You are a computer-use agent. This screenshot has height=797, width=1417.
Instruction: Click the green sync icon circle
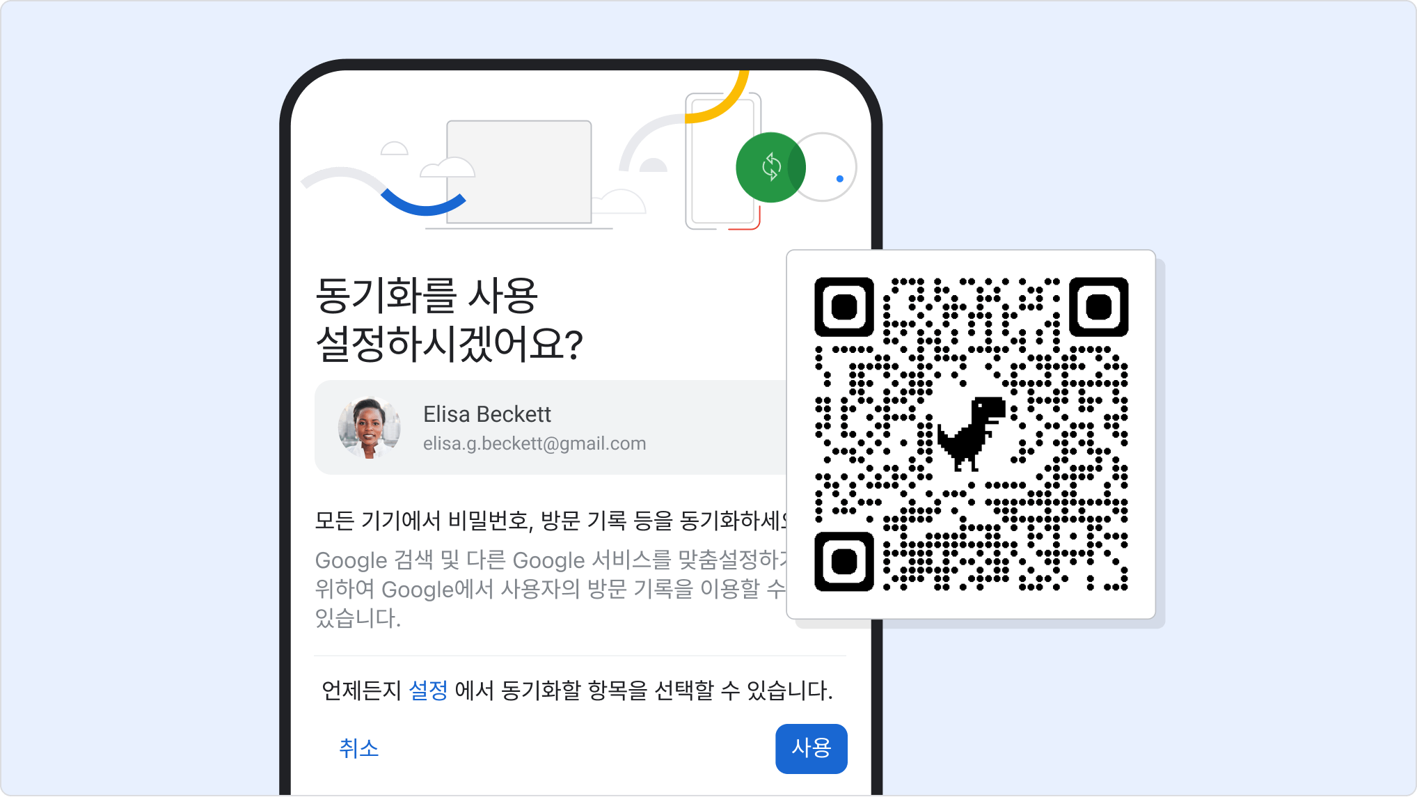770,167
